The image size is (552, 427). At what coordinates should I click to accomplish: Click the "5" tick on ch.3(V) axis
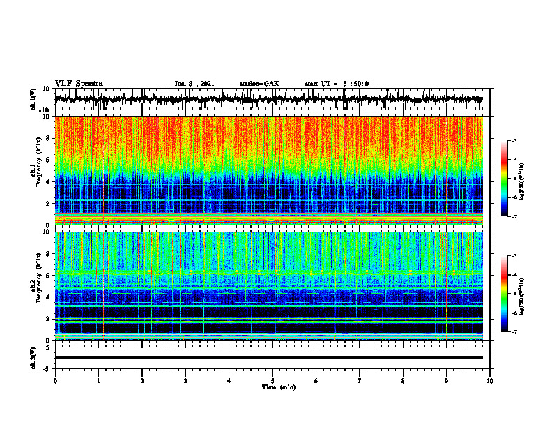tap(49, 347)
